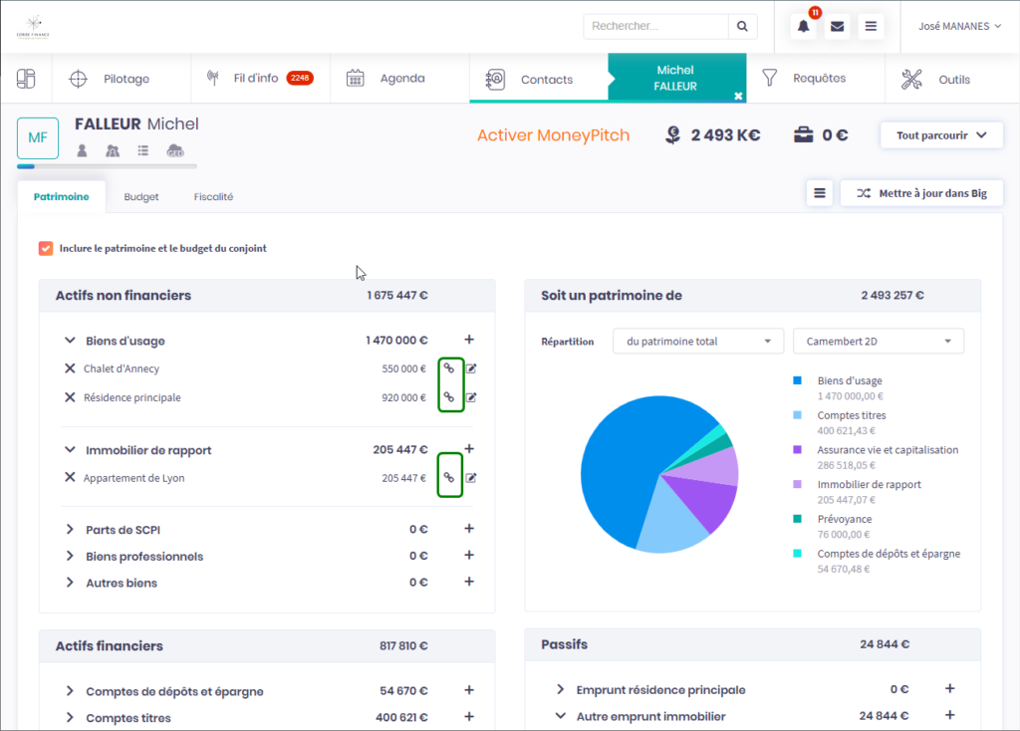Uncheck include spouse patrimoine checkbox
The height and width of the screenshot is (731, 1020).
tap(46, 248)
